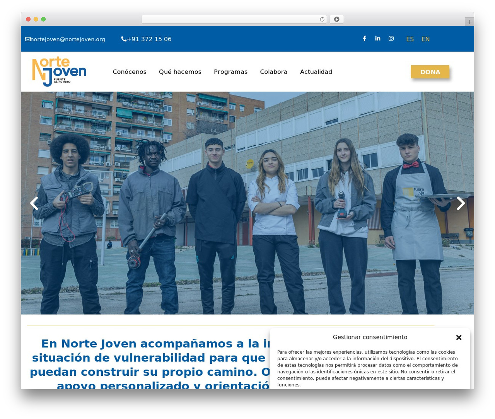Open the Conócenos menu

(130, 72)
